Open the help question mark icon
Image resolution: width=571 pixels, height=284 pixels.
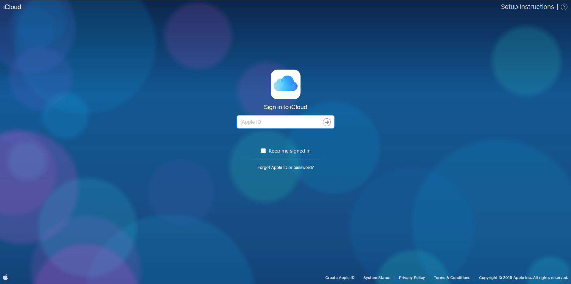coord(564,7)
